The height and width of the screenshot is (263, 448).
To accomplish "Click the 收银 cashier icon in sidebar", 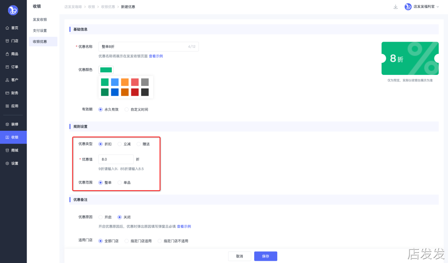I will coord(7,137).
